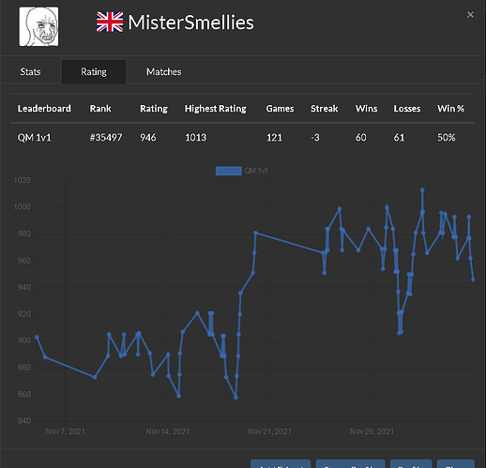Click the QM 1v1 legend label
The width and height of the screenshot is (486, 468).
tap(256, 171)
